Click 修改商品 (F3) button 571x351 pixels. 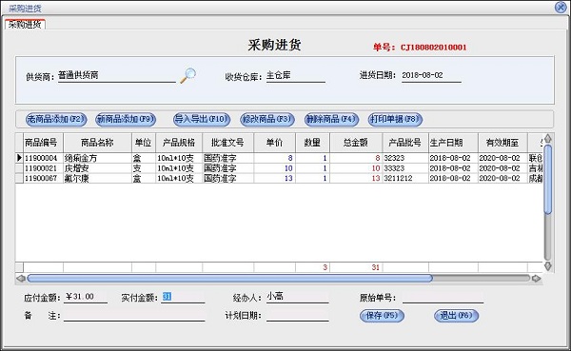tap(267, 119)
